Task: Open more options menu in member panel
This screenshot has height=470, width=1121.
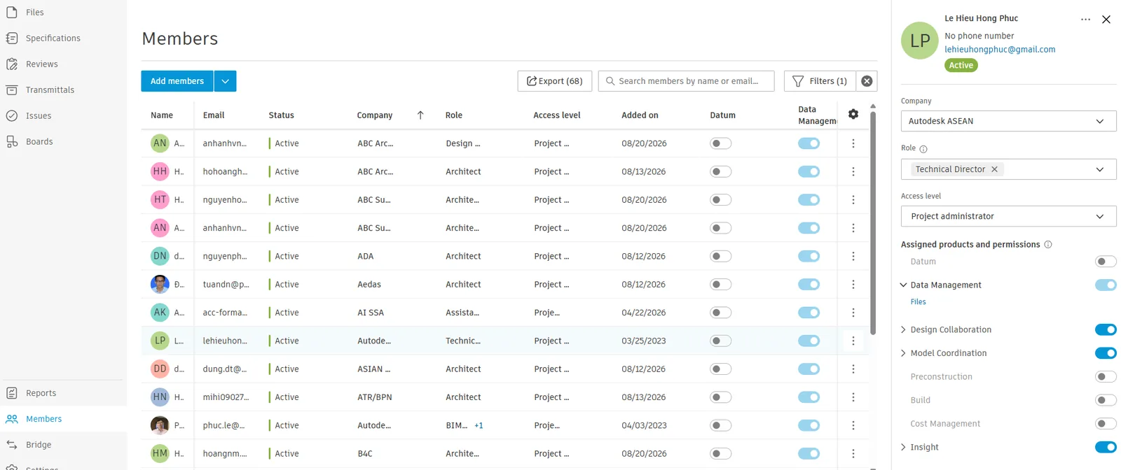Action: click(x=1085, y=20)
